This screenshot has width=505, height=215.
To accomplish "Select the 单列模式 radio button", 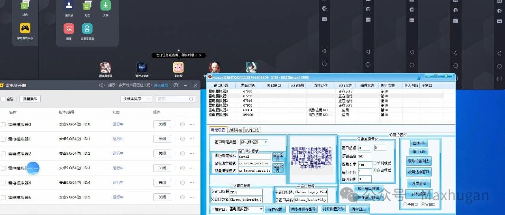I will (374, 163).
